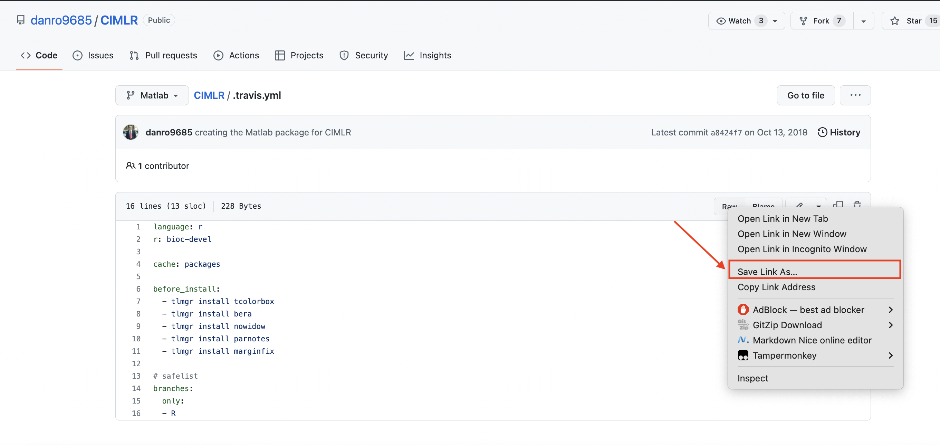This screenshot has height=445, width=940.
Task: Click the edit file pencil icon
Action: pyautogui.click(x=798, y=205)
